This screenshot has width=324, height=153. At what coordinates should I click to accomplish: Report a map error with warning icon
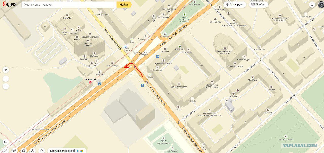(x=42, y=151)
